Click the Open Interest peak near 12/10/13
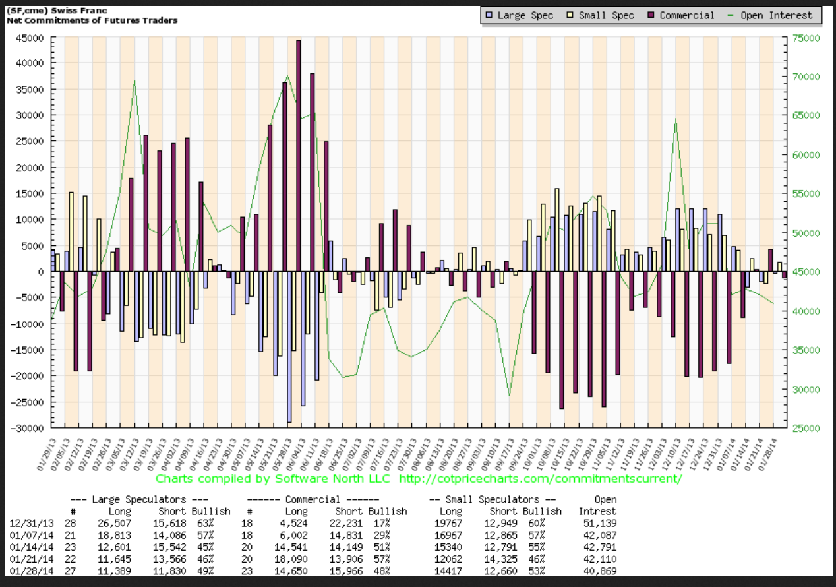 pos(675,120)
